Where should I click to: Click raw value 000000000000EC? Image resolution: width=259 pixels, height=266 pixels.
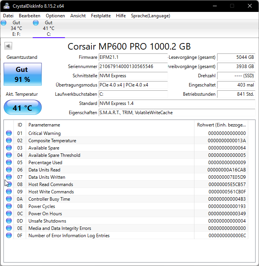(x=227, y=236)
